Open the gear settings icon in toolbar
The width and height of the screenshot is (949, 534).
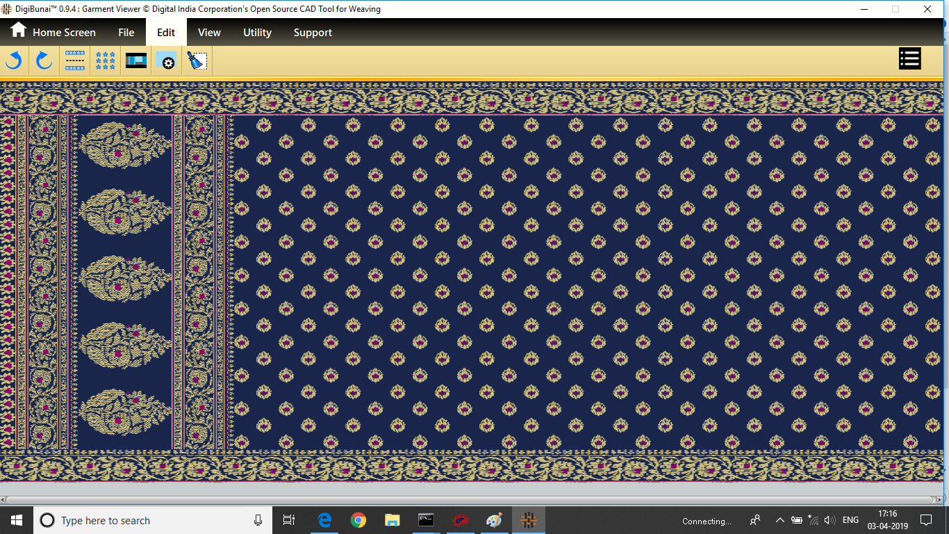point(167,61)
